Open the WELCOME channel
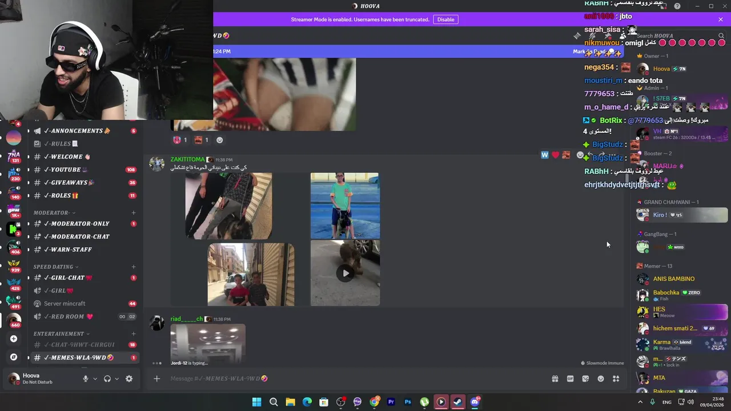The width and height of the screenshot is (731, 411). 84,156
